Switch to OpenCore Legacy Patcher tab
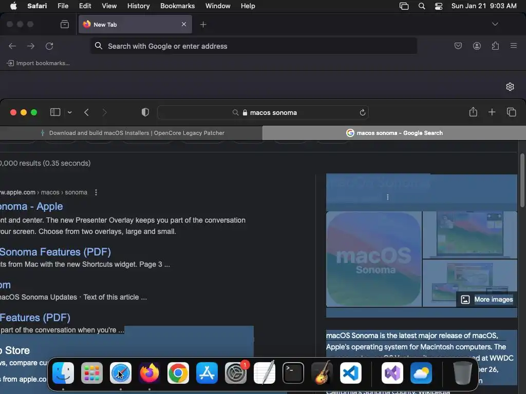526x394 pixels. tap(131, 133)
